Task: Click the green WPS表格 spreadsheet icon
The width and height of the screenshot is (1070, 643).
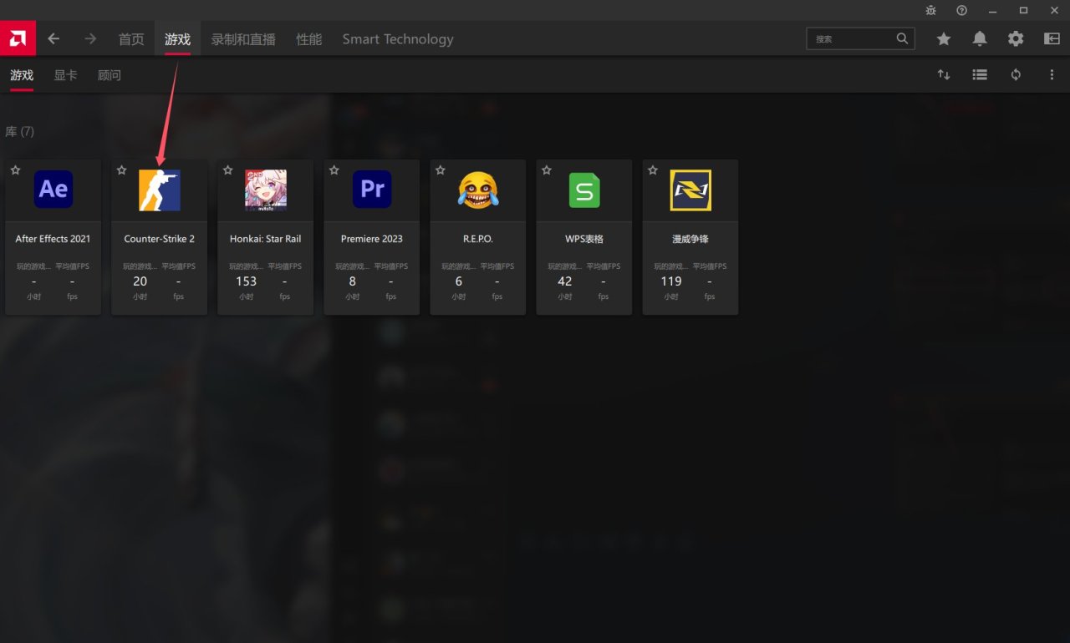Action: click(584, 190)
